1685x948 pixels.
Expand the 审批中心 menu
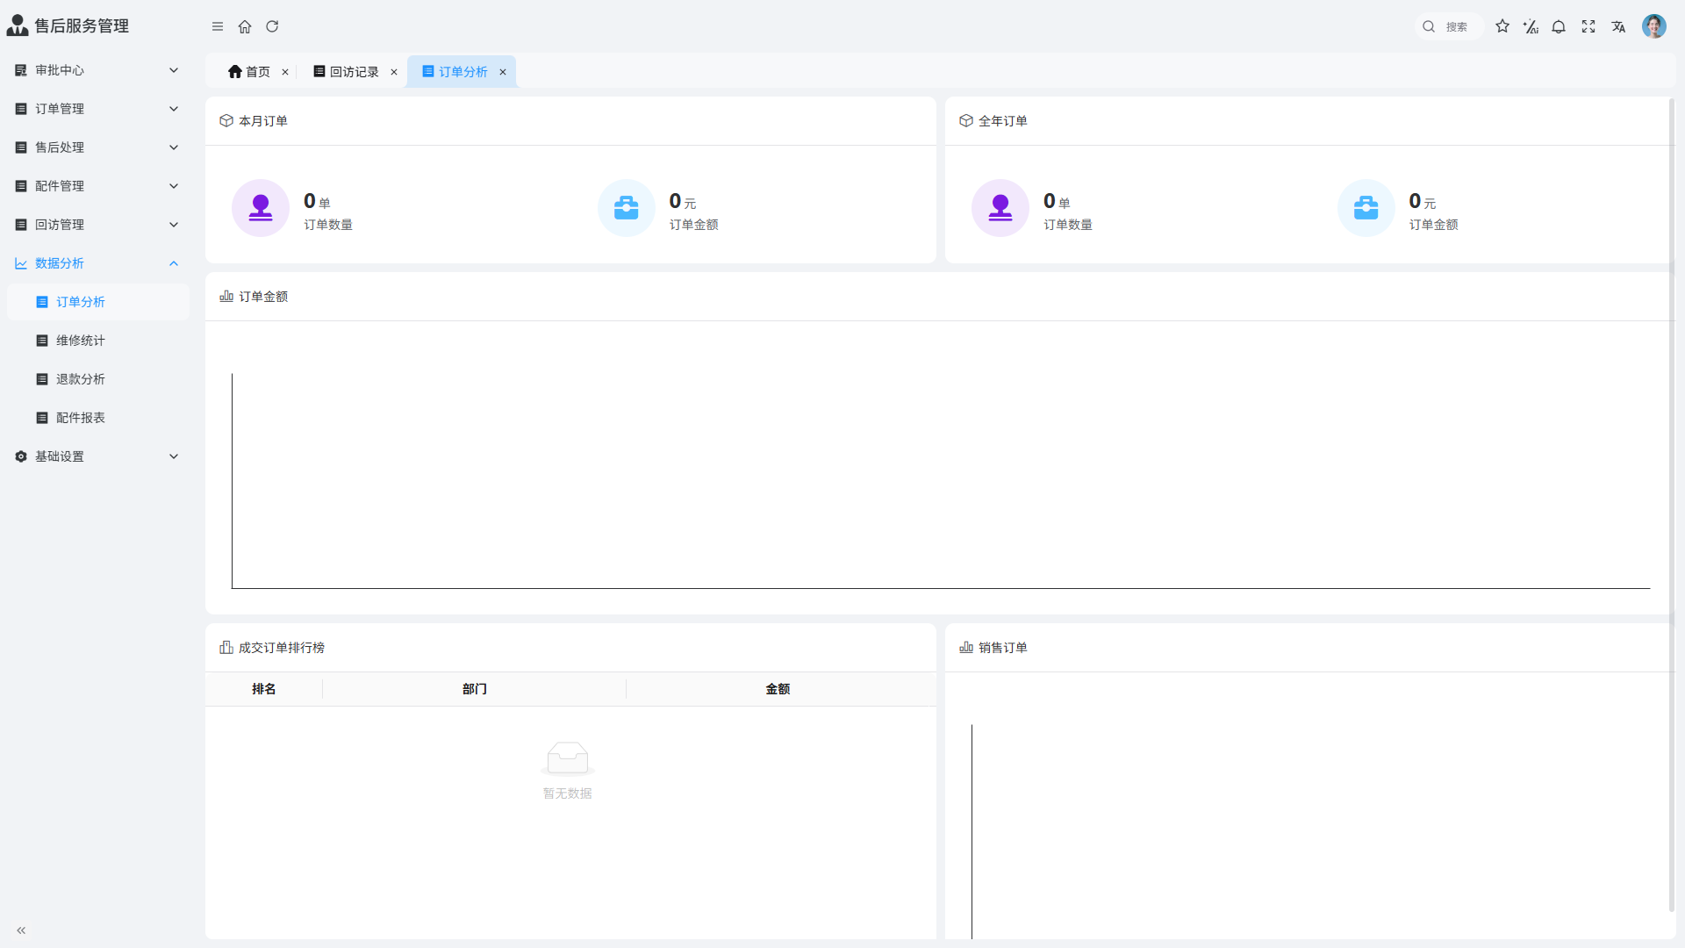[97, 70]
